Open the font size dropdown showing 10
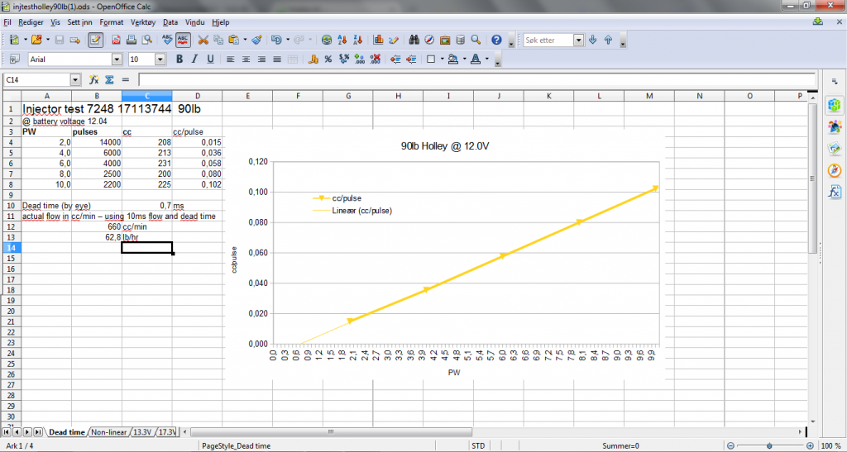 (160, 59)
